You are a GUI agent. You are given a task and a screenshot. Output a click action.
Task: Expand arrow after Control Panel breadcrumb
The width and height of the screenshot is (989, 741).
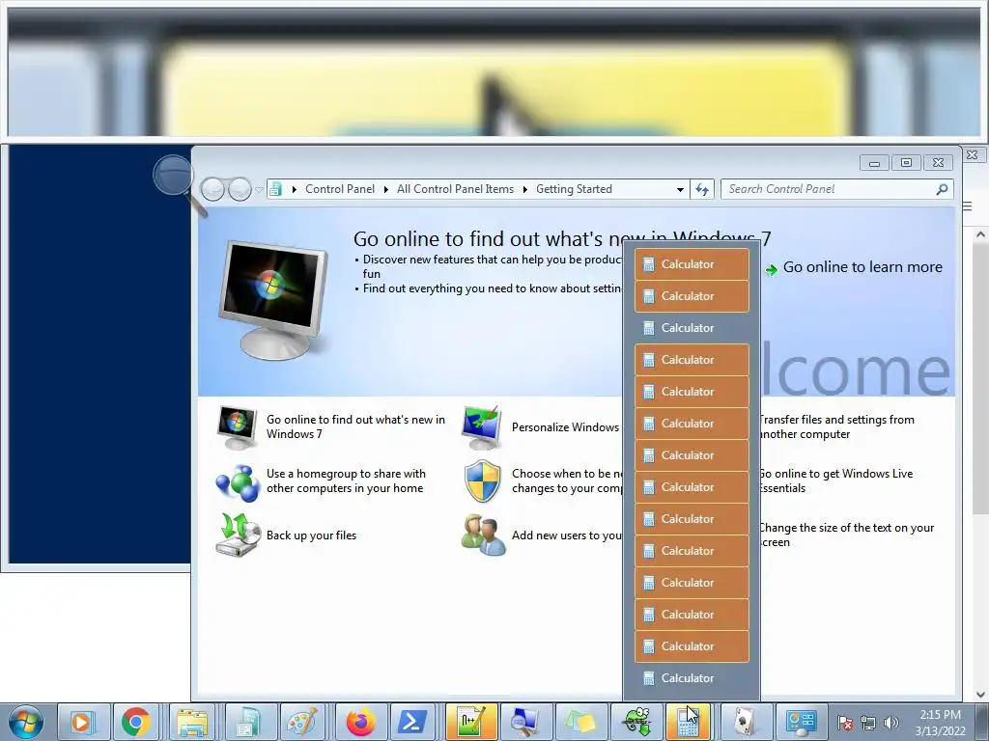pyautogui.click(x=386, y=189)
